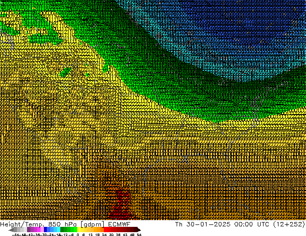Viewport: 306px width, 236px height.
Task: Select the bright red swatch at 24 in the legend
Action: [x=106, y=230]
